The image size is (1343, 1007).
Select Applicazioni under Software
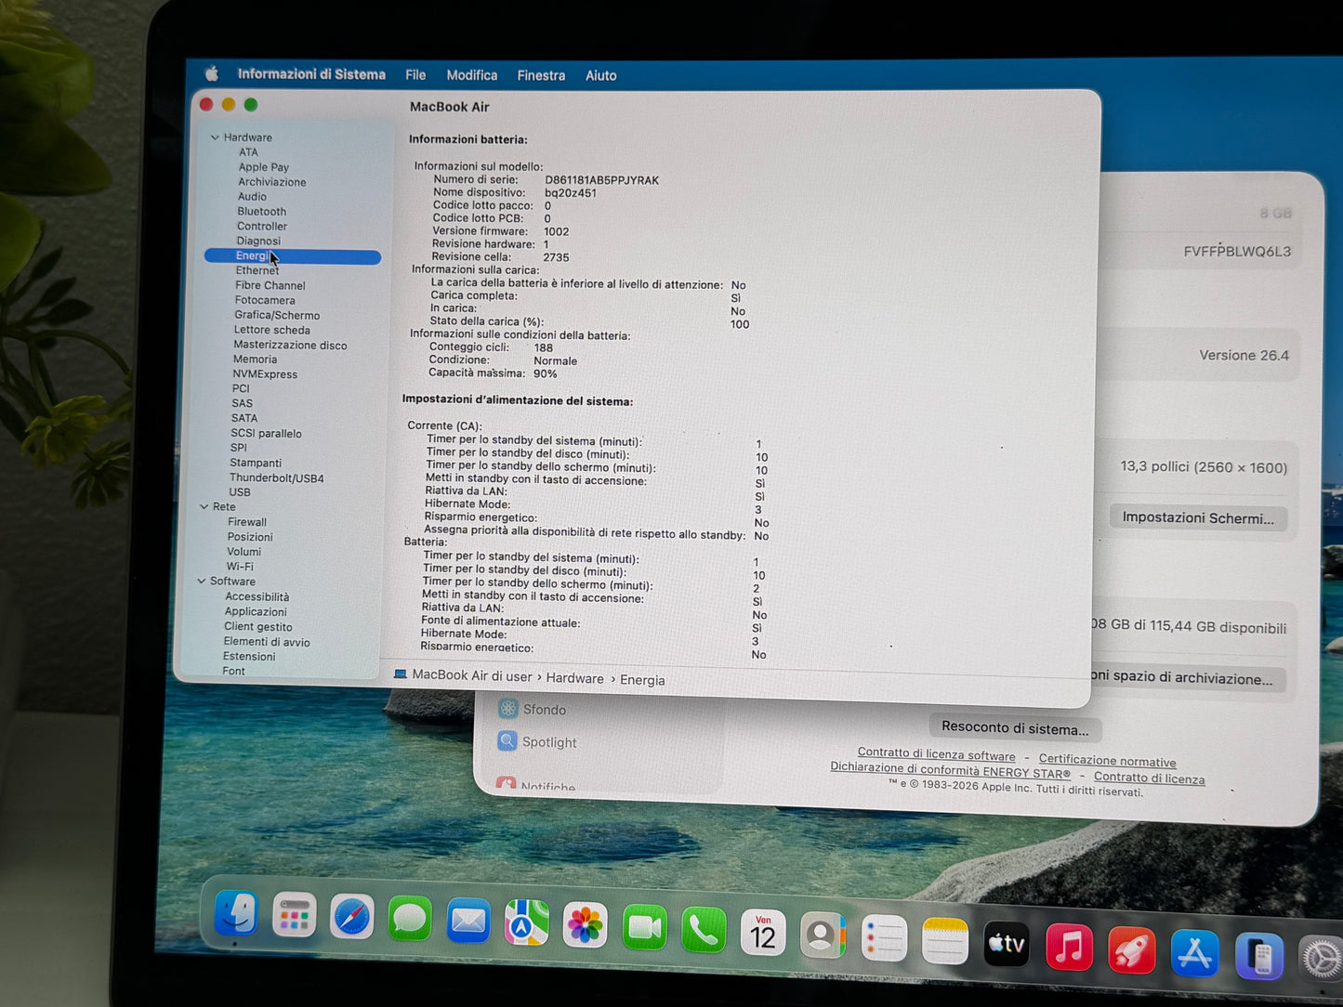point(256,611)
